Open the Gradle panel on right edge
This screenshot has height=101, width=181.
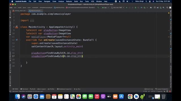click(171, 13)
